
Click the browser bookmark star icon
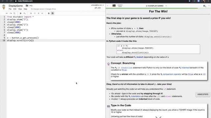click(x=190, y=1)
